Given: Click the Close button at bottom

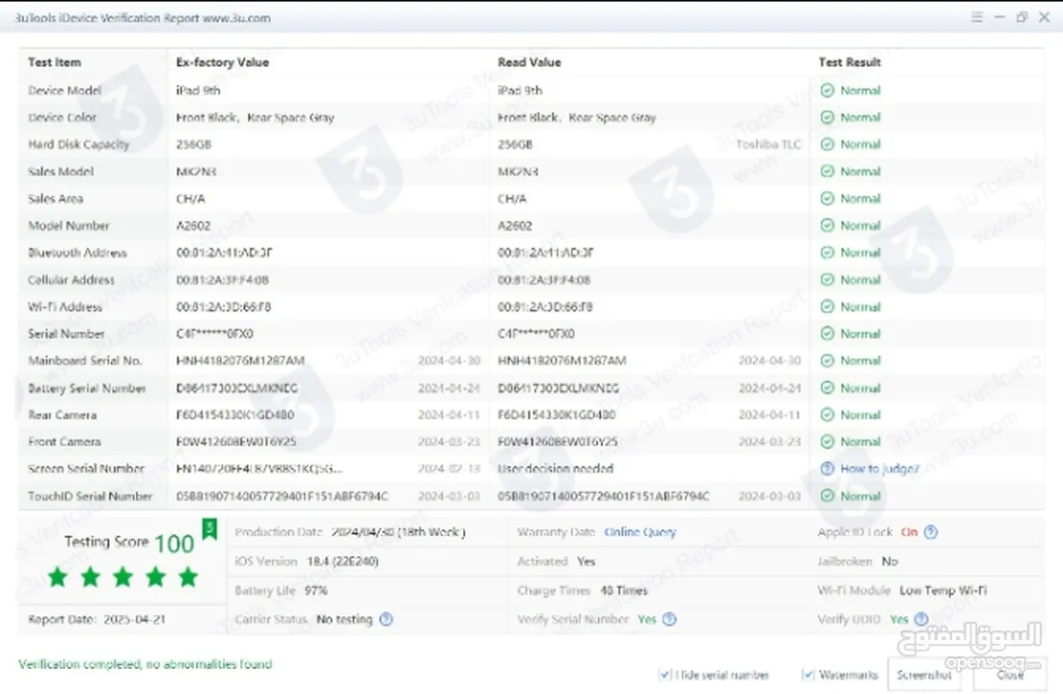Looking at the screenshot, I should pyautogui.click(x=1010, y=675).
